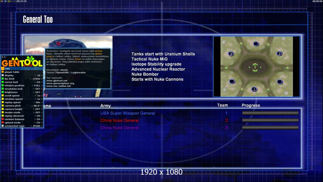Click the 00:25:29 timer readout
Viewport: 323px width, 182px height.
[22, 1]
